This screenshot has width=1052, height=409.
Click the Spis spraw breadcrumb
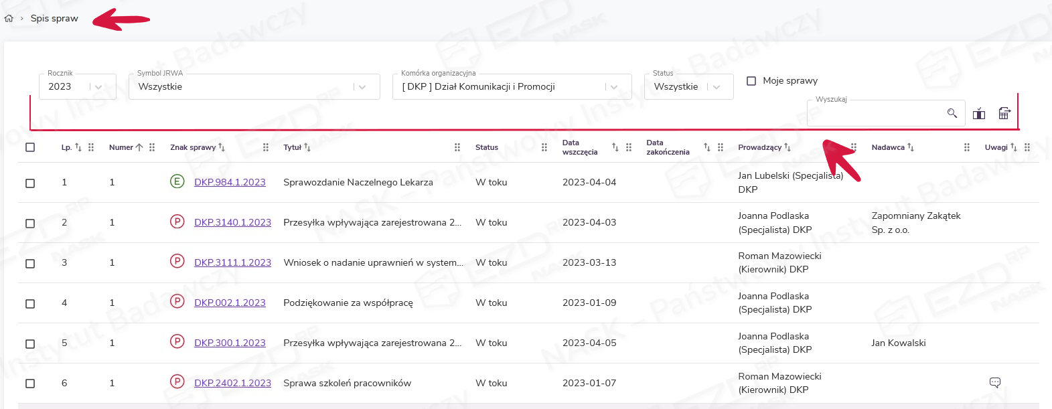click(54, 19)
